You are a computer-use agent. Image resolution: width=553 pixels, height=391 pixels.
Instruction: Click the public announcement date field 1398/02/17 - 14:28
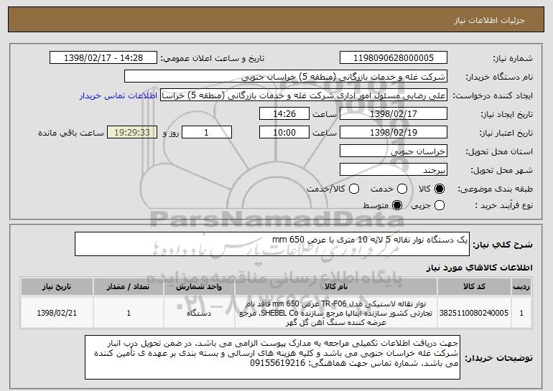(x=103, y=58)
